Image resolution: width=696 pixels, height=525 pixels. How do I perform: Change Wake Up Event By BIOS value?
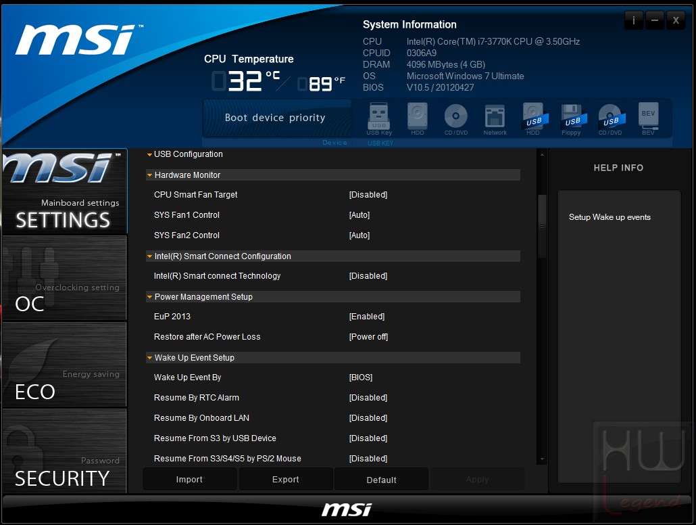pos(360,378)
